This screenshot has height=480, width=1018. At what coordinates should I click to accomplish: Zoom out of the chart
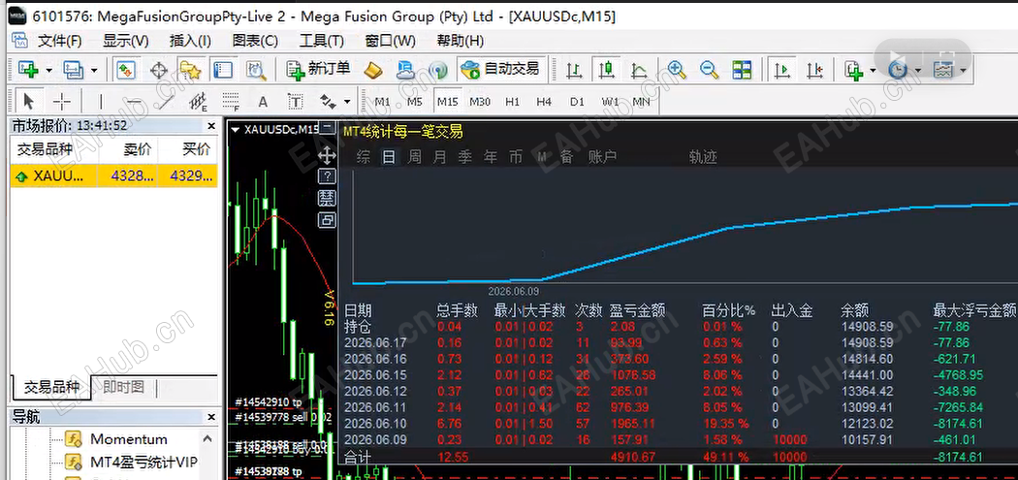tap(710, 70)
